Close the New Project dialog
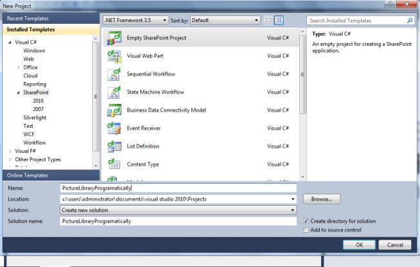 (407, 4)
